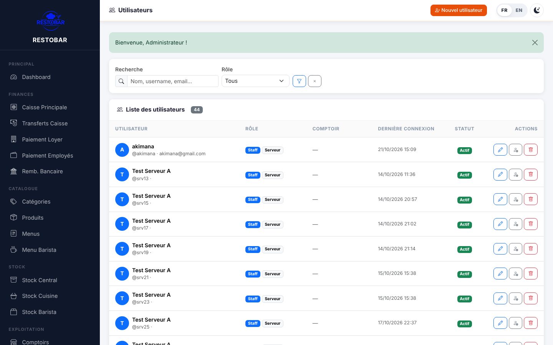Apply filters with the funnel icon button
The image size is (553, 345).
(299, 81)
